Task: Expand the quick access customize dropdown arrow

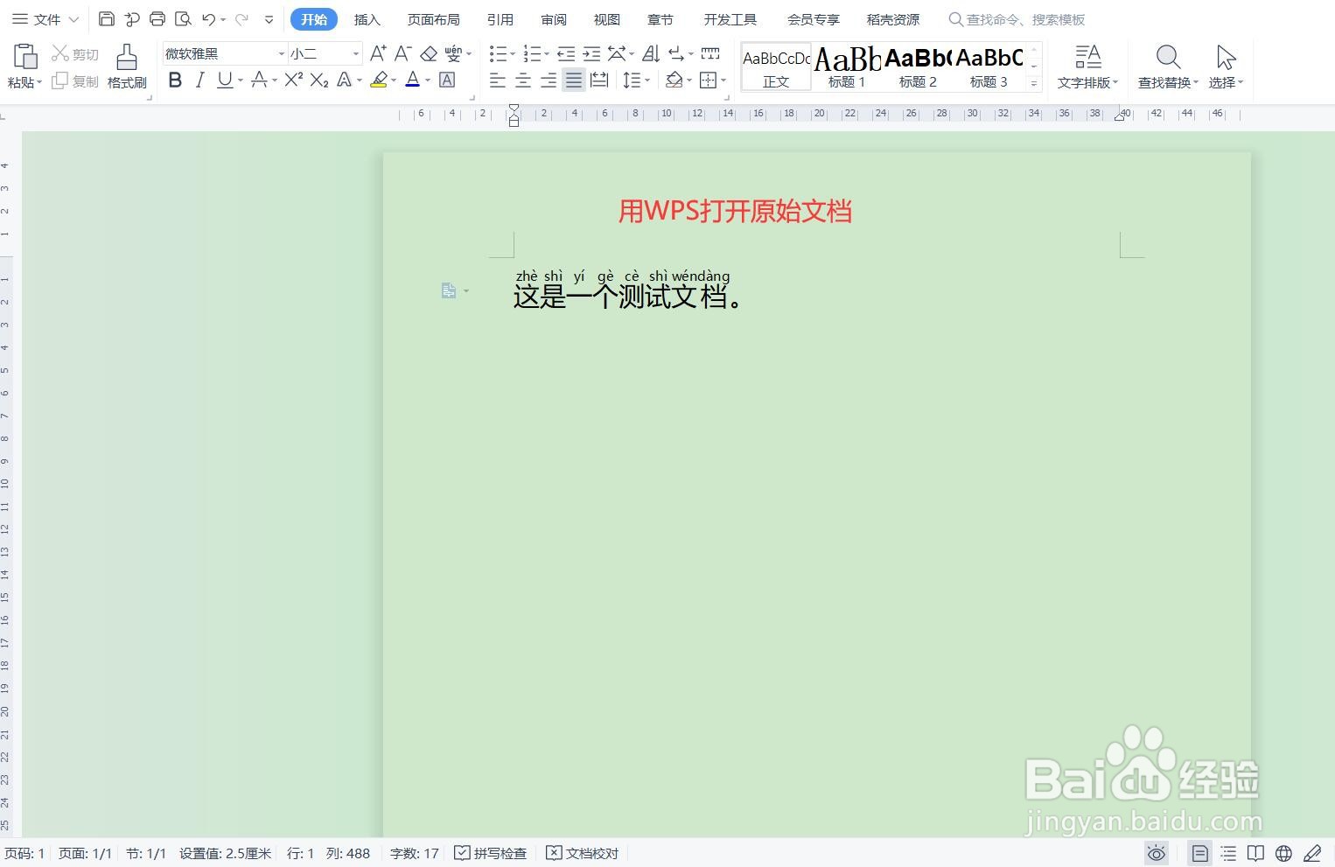Action: 269,19
